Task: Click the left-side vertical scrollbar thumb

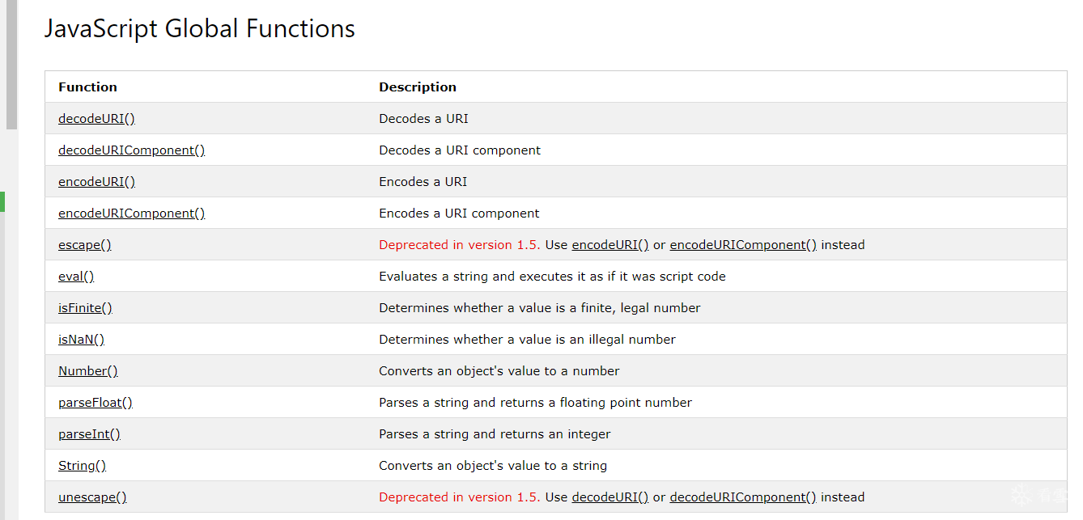Action: click(11, 65)
